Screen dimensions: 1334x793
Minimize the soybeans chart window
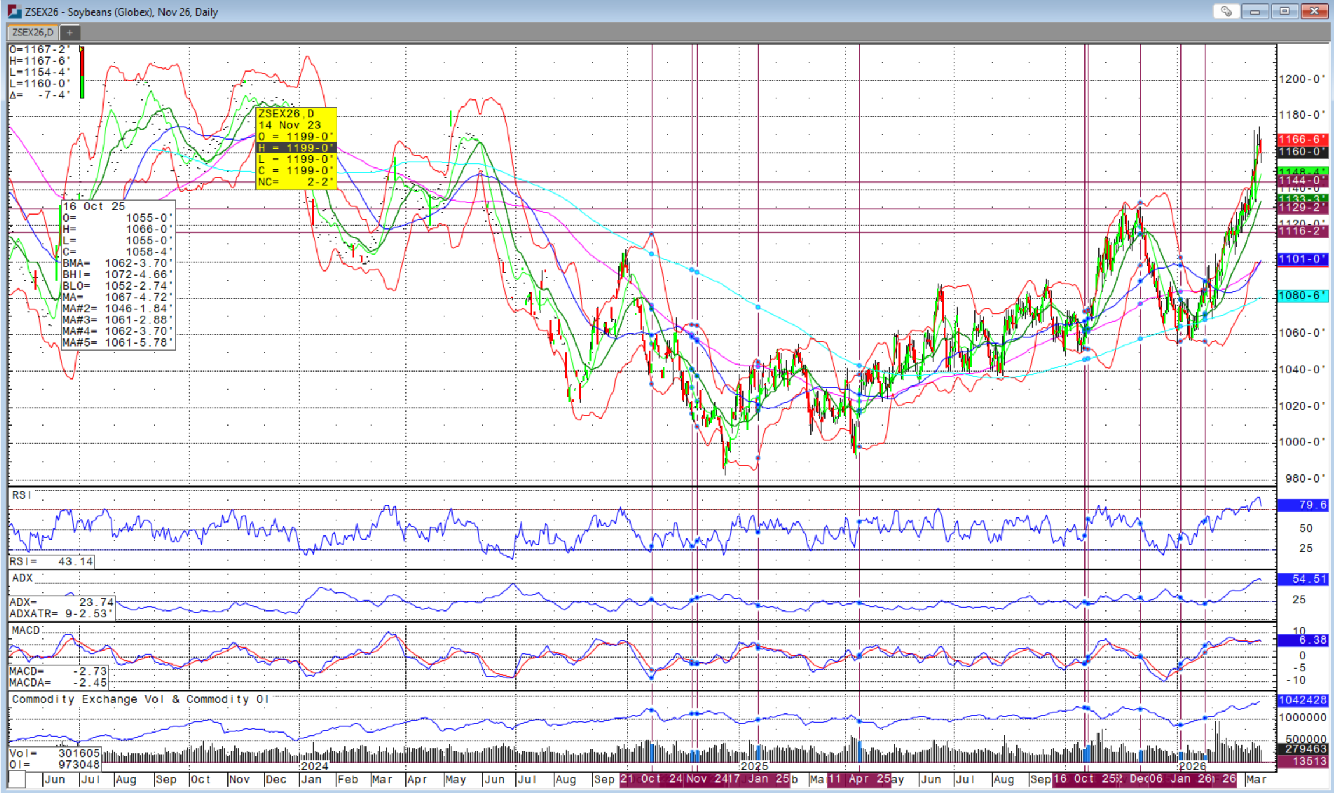pyautogui.click(x=1255, y=11)
